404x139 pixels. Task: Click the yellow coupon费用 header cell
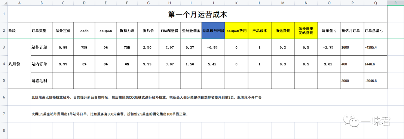coord(236,30)
